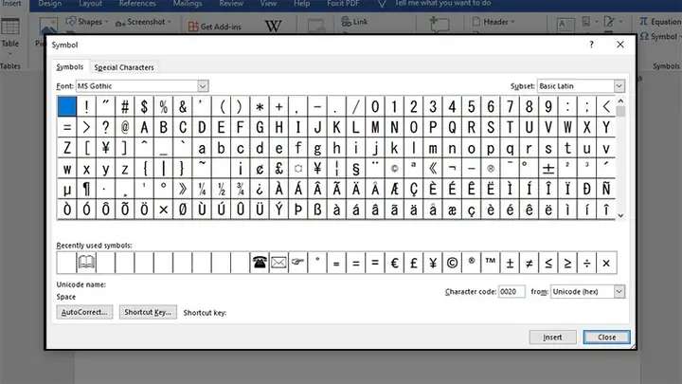
Task: Select the open book symbol
Action: (x=86, y=263)
